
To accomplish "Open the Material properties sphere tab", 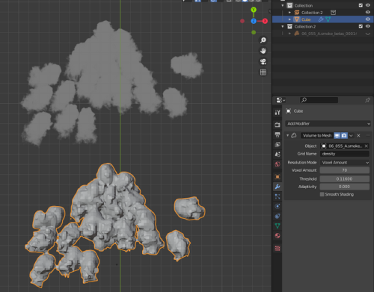I will 278,235.
